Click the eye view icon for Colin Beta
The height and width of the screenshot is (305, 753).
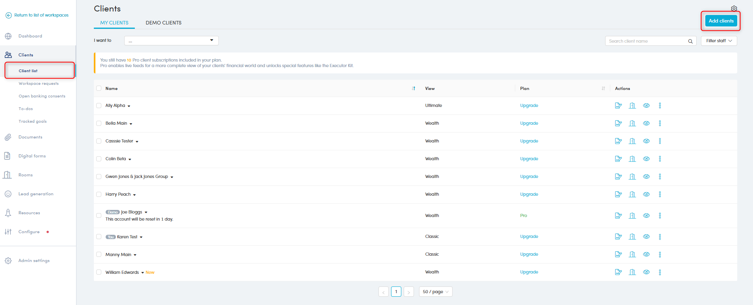(x=646, y=159)
